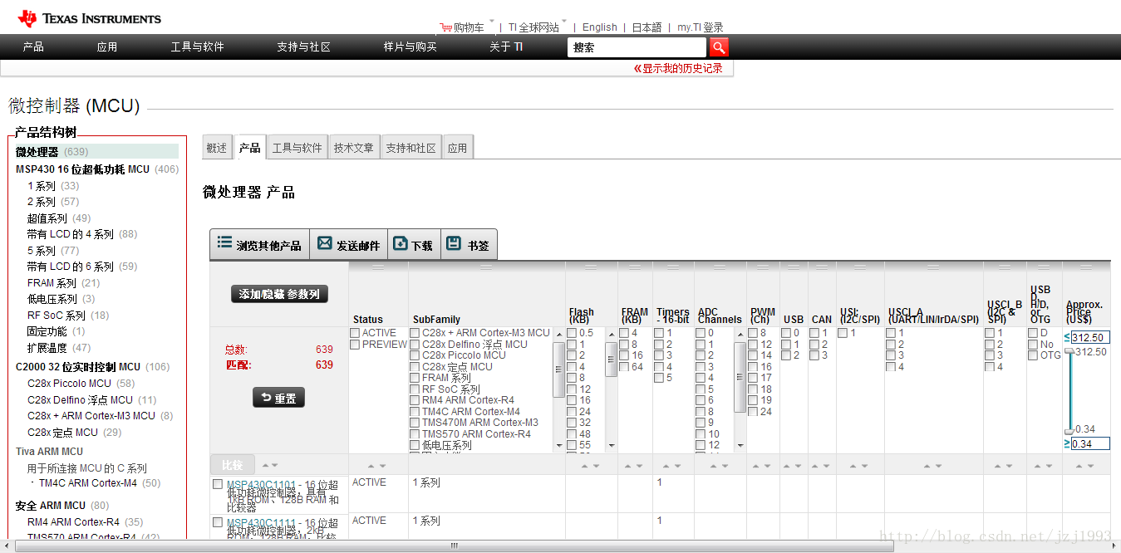Open the shopping cart dropdown arrow
The width and height of the screenshot is (1121, 553).
coord(492,22)
